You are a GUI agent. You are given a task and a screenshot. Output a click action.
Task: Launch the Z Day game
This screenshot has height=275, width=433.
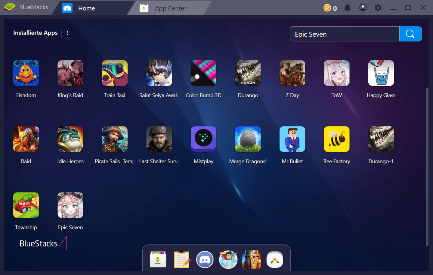pos(292,73)
